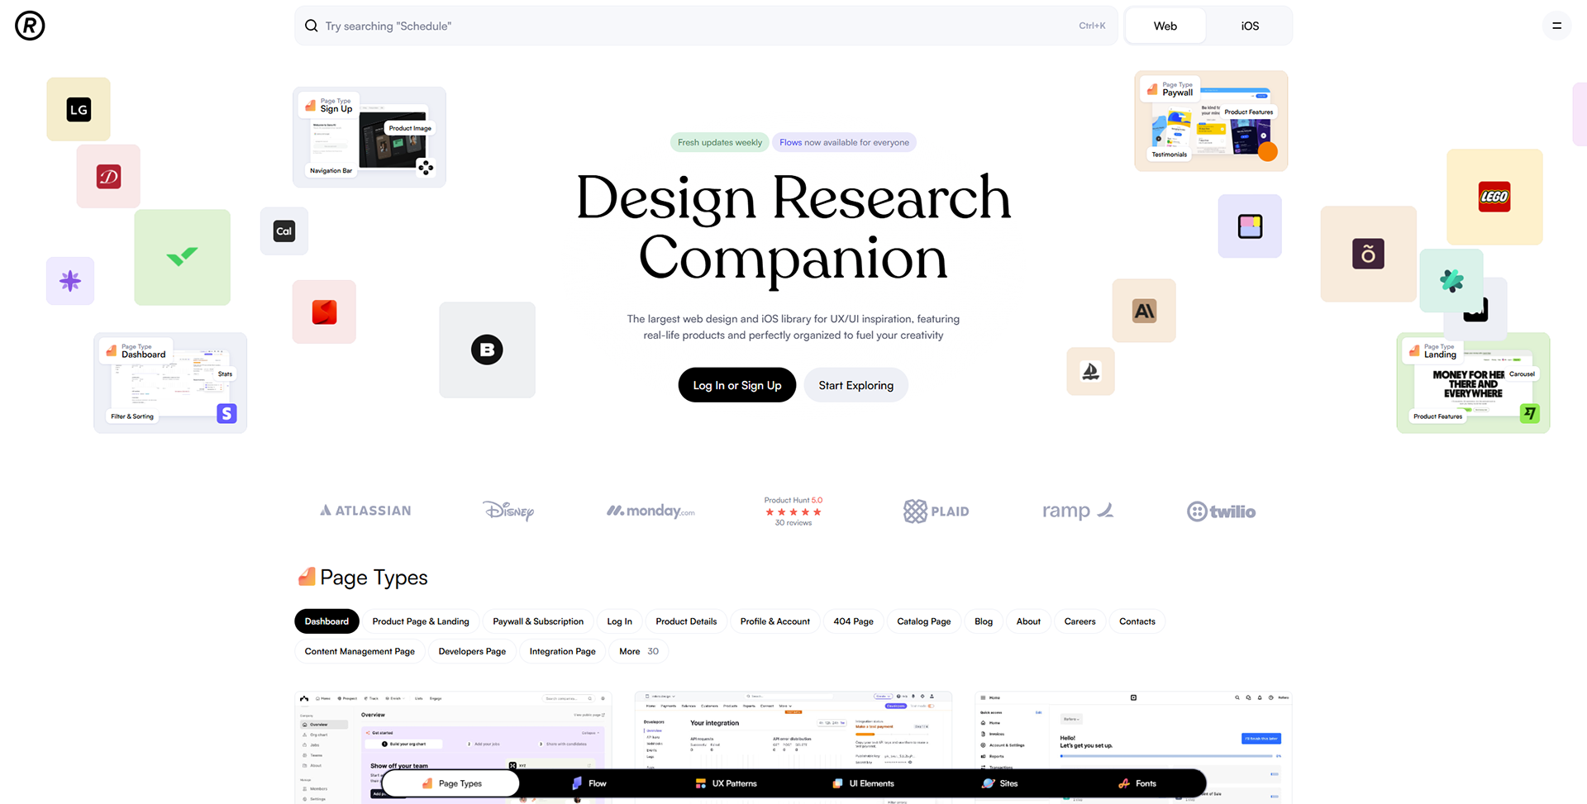The image size is (1587, 804).
Task: Click the purple asterisk app icon
Action: 70,281
